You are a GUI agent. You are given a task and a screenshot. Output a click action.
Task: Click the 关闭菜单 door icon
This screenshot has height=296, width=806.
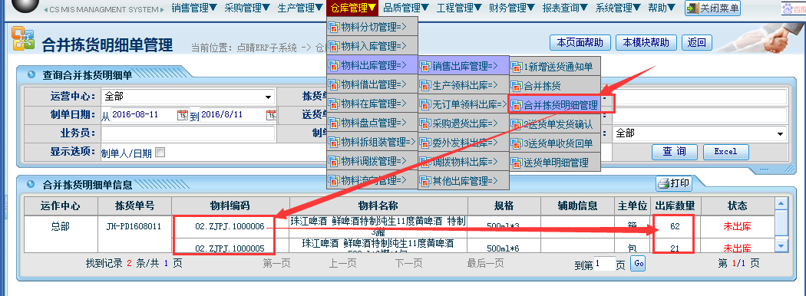(x=693, y=8)
